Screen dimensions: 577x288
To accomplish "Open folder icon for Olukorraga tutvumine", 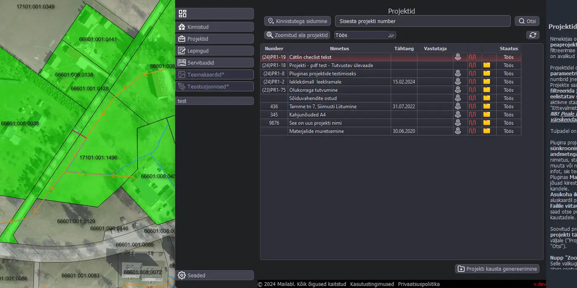I will pyautogui.click(x=487, y=90).
